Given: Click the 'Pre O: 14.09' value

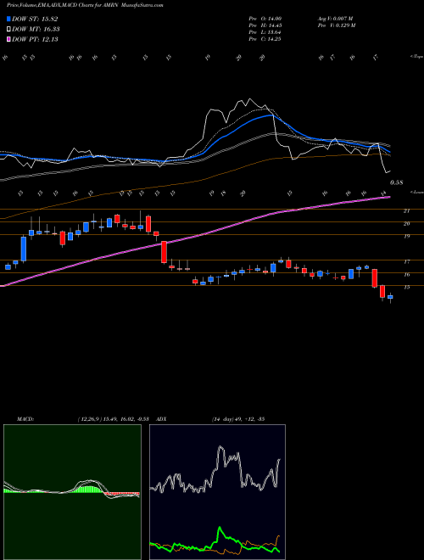Looking at the screenshot, I should point(265,18).
